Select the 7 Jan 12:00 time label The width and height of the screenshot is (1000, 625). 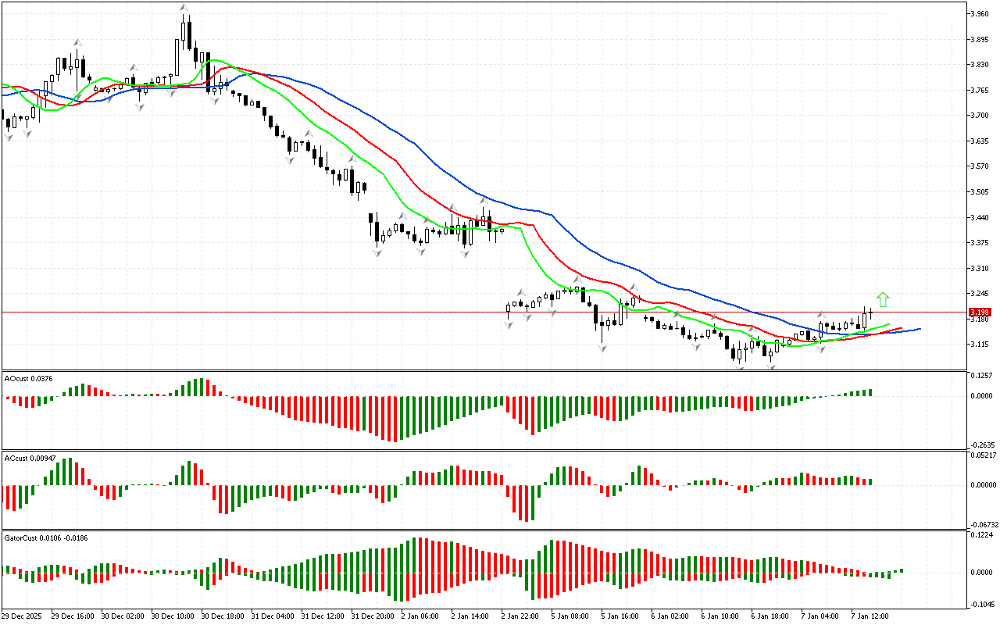click(870, 616)
